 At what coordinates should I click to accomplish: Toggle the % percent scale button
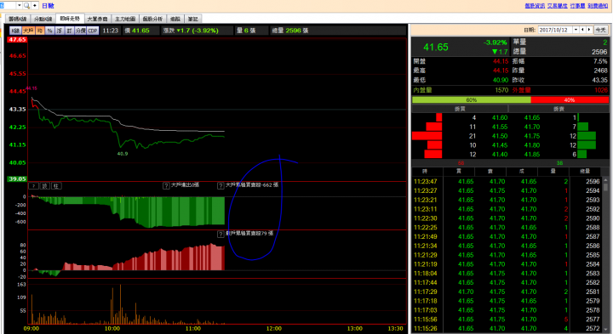[x=49, y=31]
